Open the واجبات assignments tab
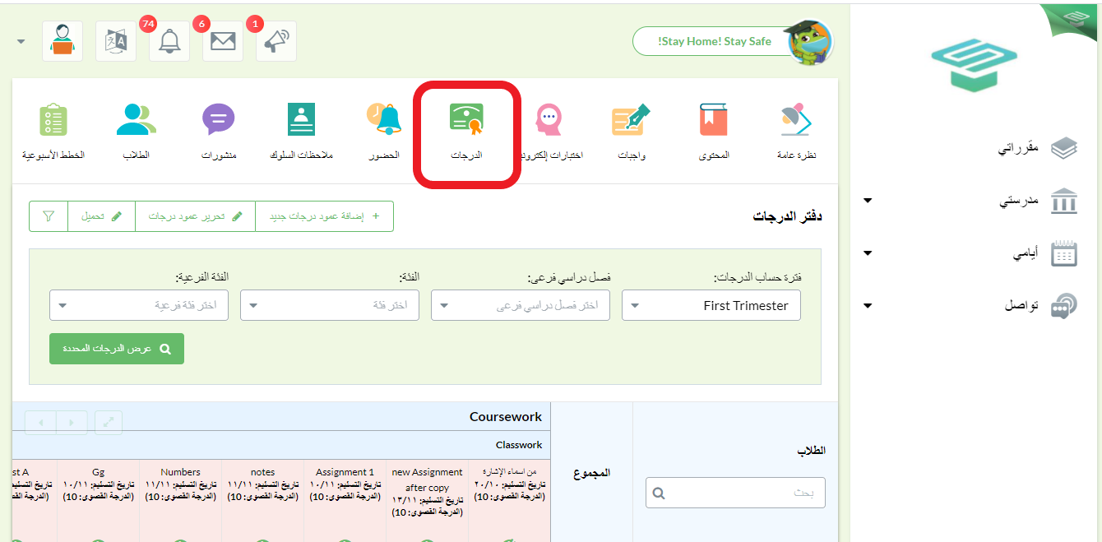The height and width of the screenshot is (542, 1102). coord(631,132)
